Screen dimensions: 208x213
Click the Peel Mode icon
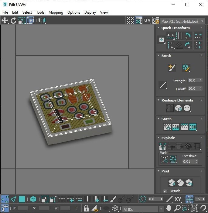(x=180, y=183)
